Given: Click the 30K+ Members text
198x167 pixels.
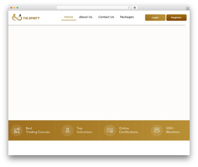Looking at the screenshot, I should (x=173, y=130).
